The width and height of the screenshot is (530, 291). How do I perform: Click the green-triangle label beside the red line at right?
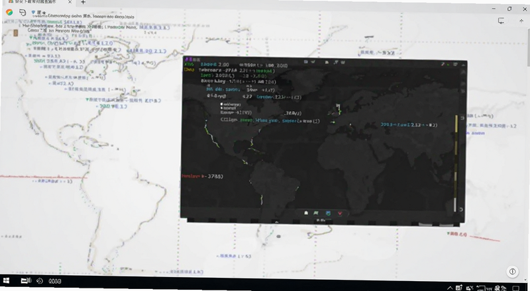tap(456, 233)
